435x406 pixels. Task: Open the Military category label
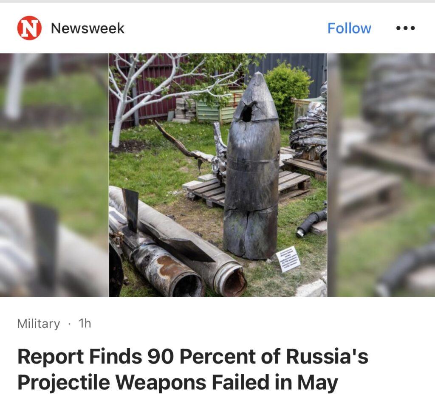tap(38, 323)
